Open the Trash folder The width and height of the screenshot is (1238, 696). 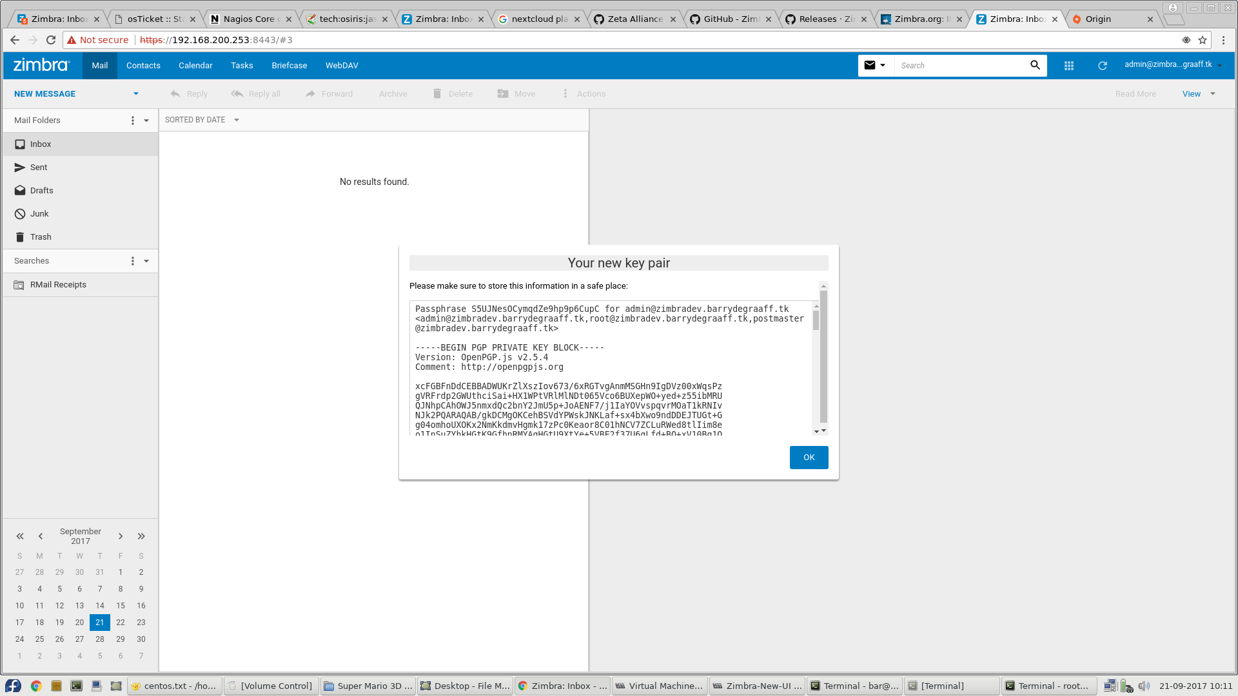pyautogui.click(x=41, y=237)
